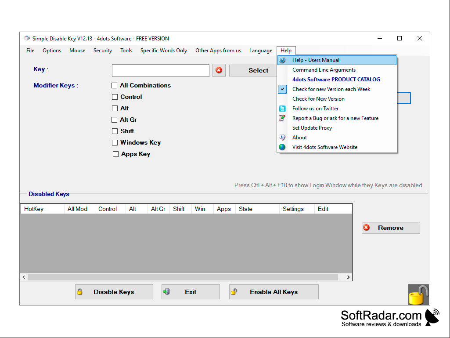Click the Enable All Keys button
Viewport: 450px width, 338px height.
274,292
